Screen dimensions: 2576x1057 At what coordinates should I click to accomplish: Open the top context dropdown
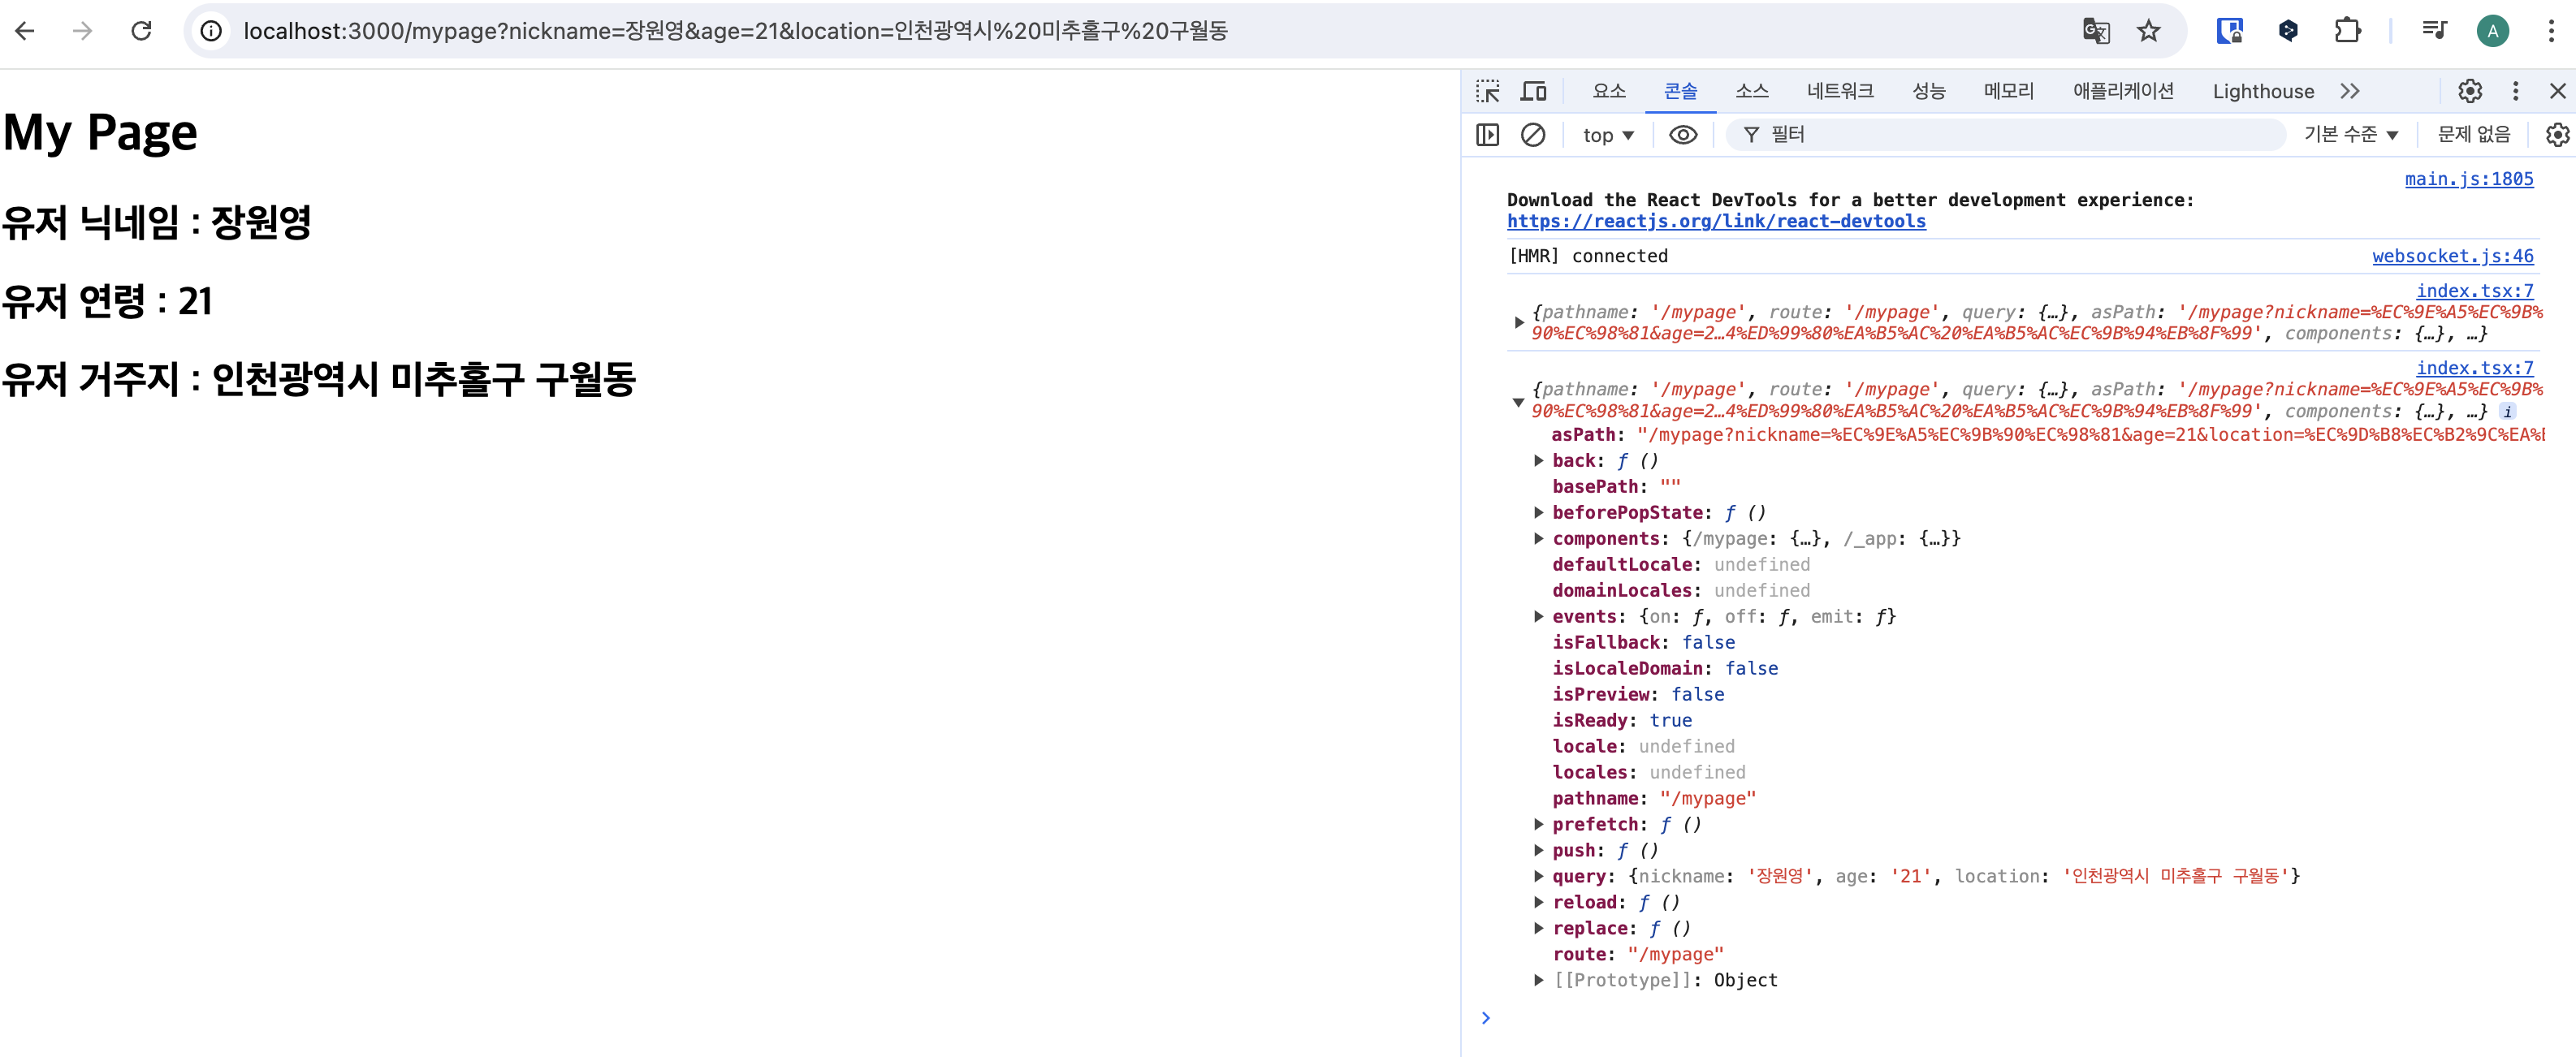click(x=1607, y=134)
